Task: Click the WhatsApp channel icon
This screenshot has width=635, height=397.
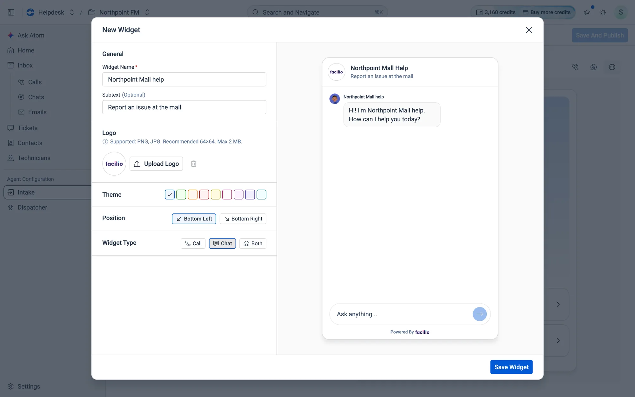Action: pos(593,67)
